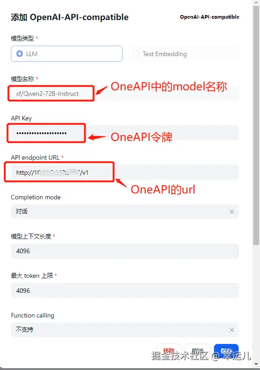Click the model name input field
Image resolution: width=260 pixels, height=370 pixels.
tap(125, 94)
